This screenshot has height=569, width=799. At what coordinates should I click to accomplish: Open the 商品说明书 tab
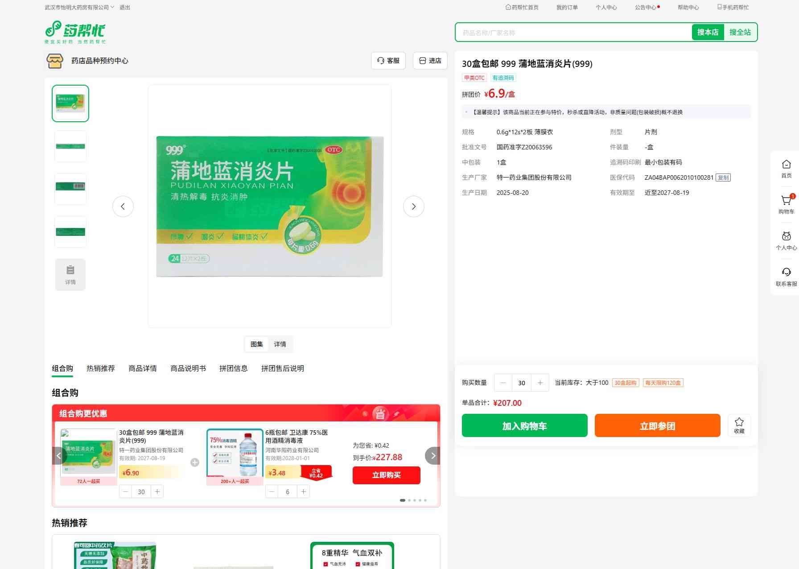[188, 368]
